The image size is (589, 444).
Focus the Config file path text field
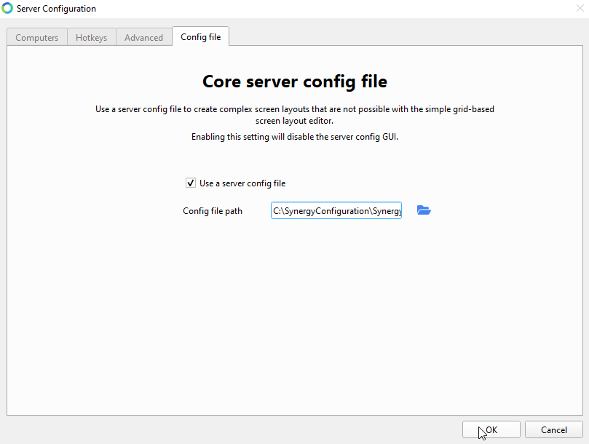(x=336, y=211)
